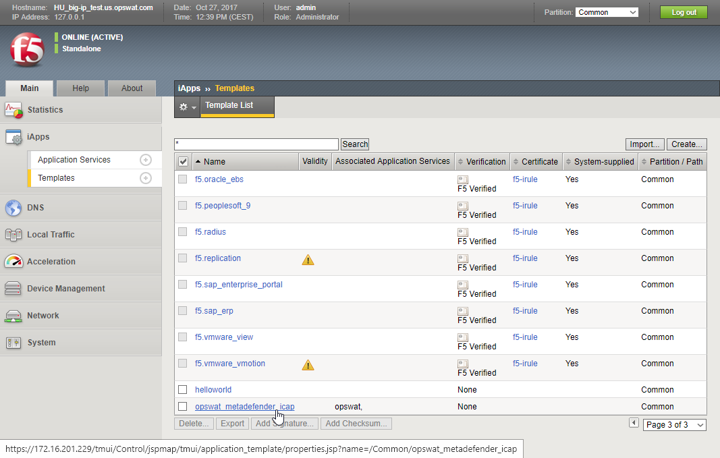Click f5-irule certificate link for f5.radius
This screenshot has width=720, height=458.
525,232
